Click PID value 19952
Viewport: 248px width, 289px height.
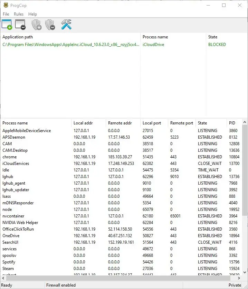point(234,209)
